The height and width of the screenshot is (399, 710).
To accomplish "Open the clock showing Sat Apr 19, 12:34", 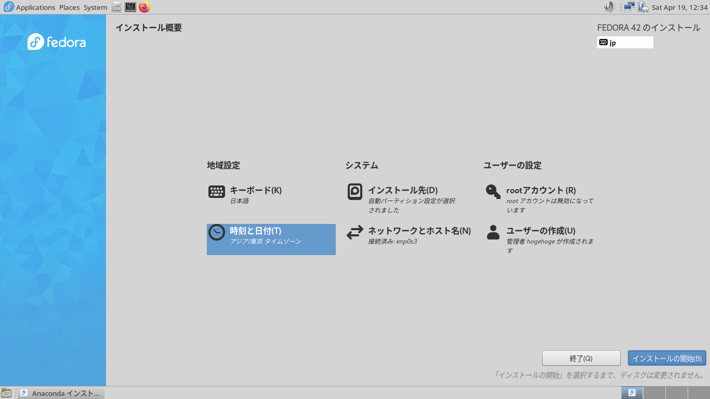I will (x=680, y=7).
